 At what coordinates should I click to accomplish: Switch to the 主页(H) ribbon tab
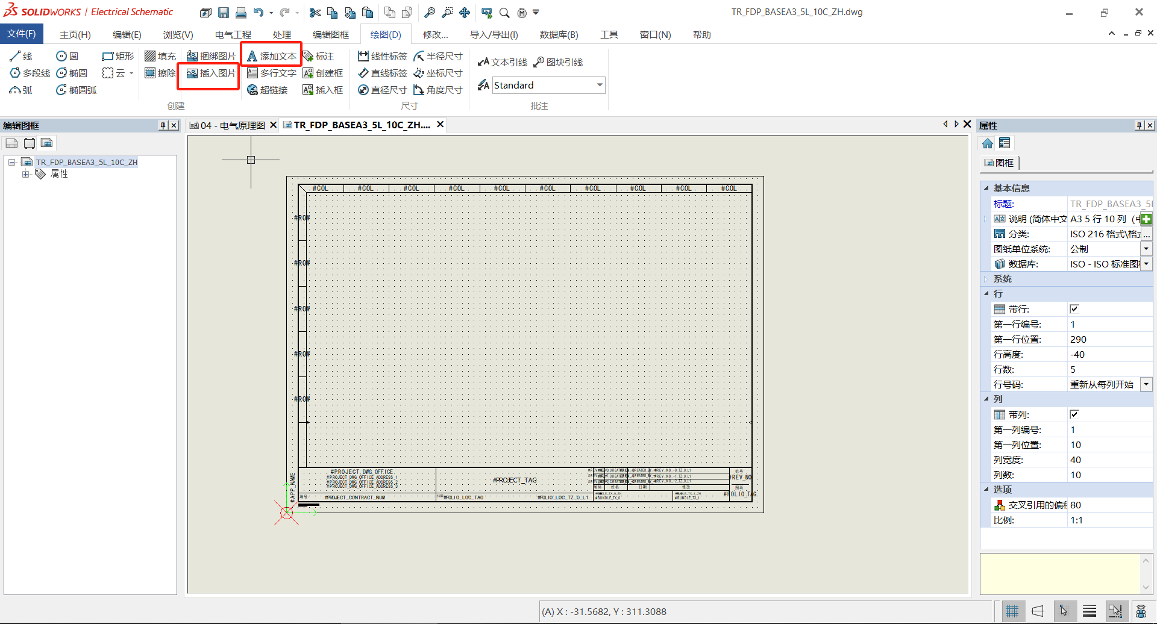[x=75, y=34]
